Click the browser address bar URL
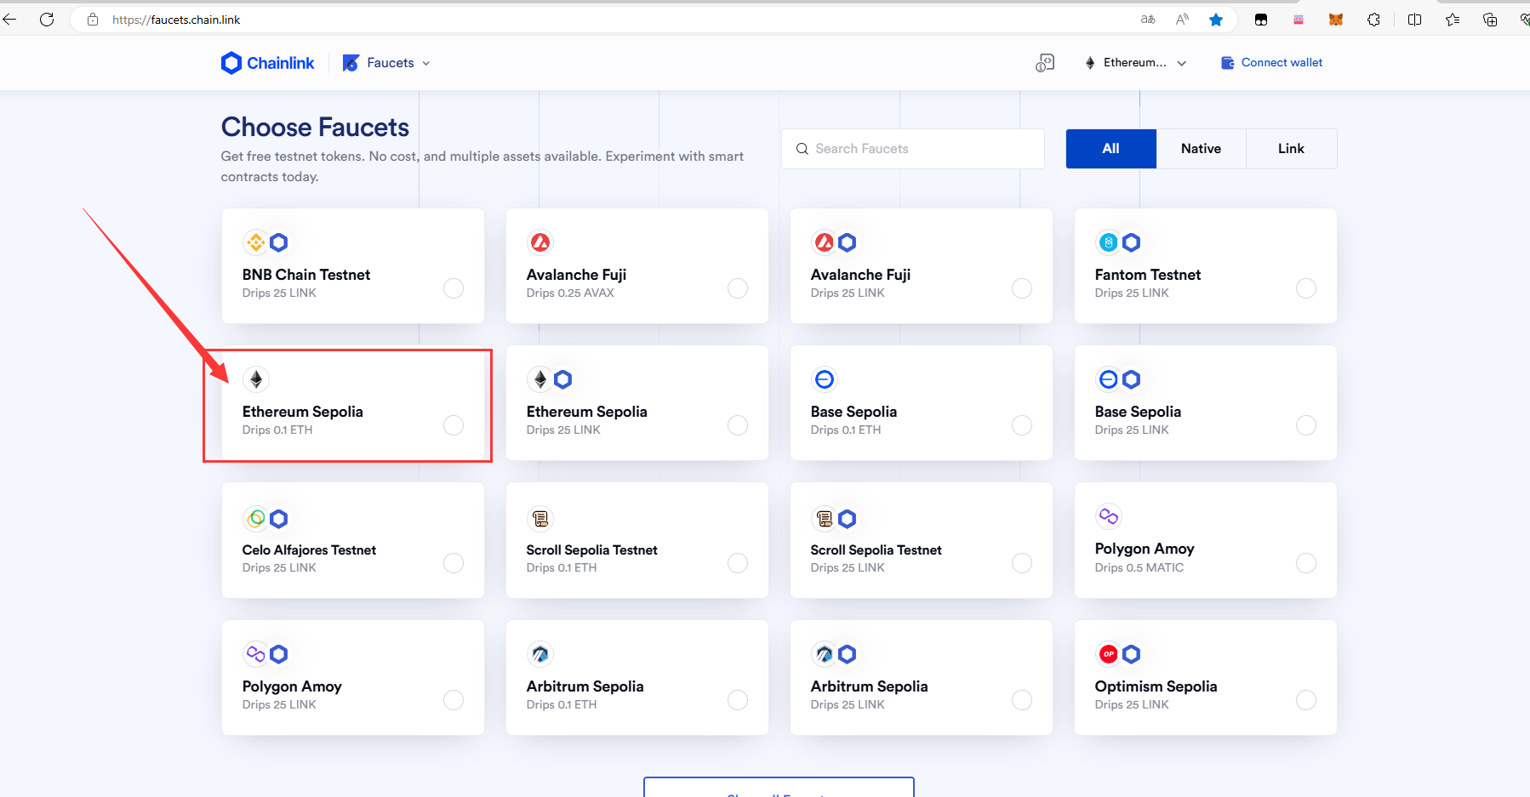This screenshot has width=1530, height=797. pyautogui.click(x=176, y=20)
